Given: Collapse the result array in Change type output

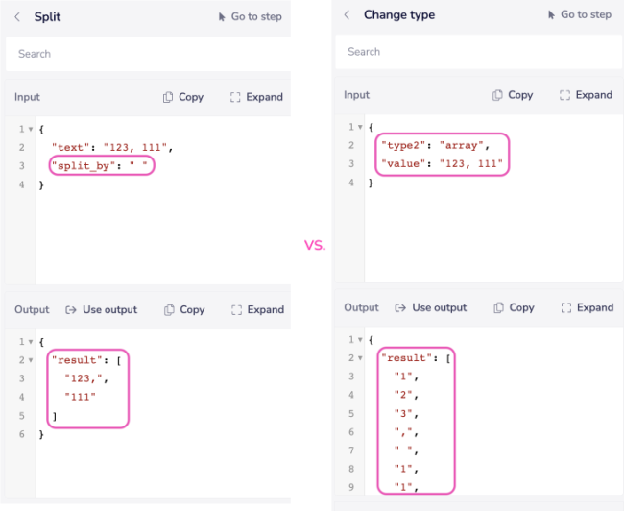Looking at the screenshot, I should [x=360, y=358].
